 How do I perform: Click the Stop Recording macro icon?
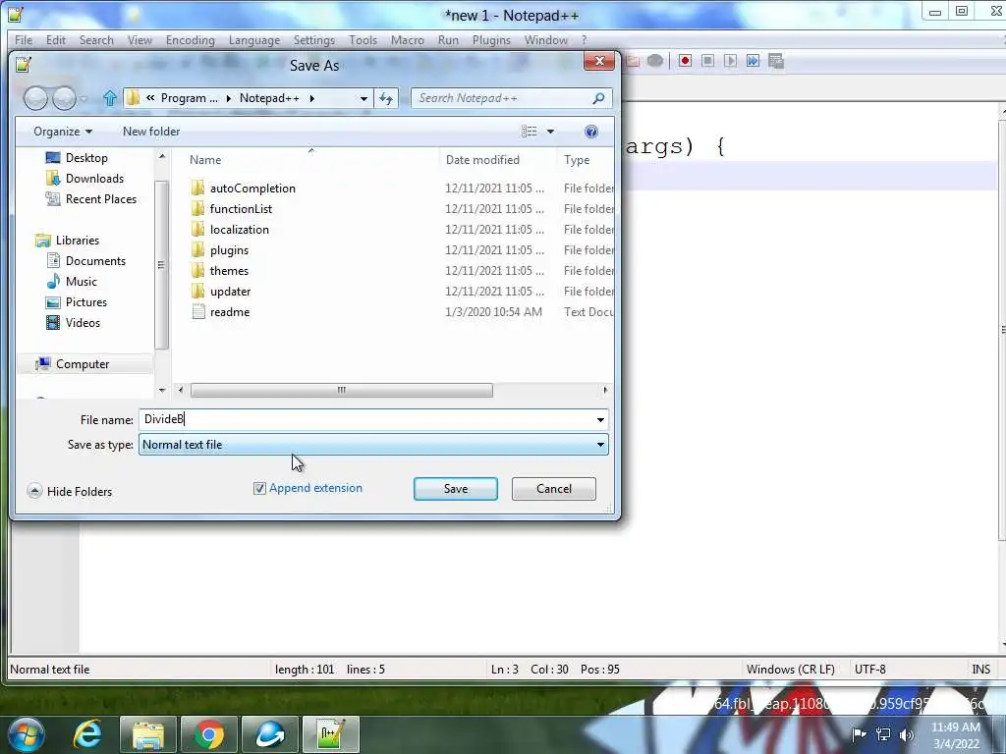pyautogui.click(x=707, y=61)
